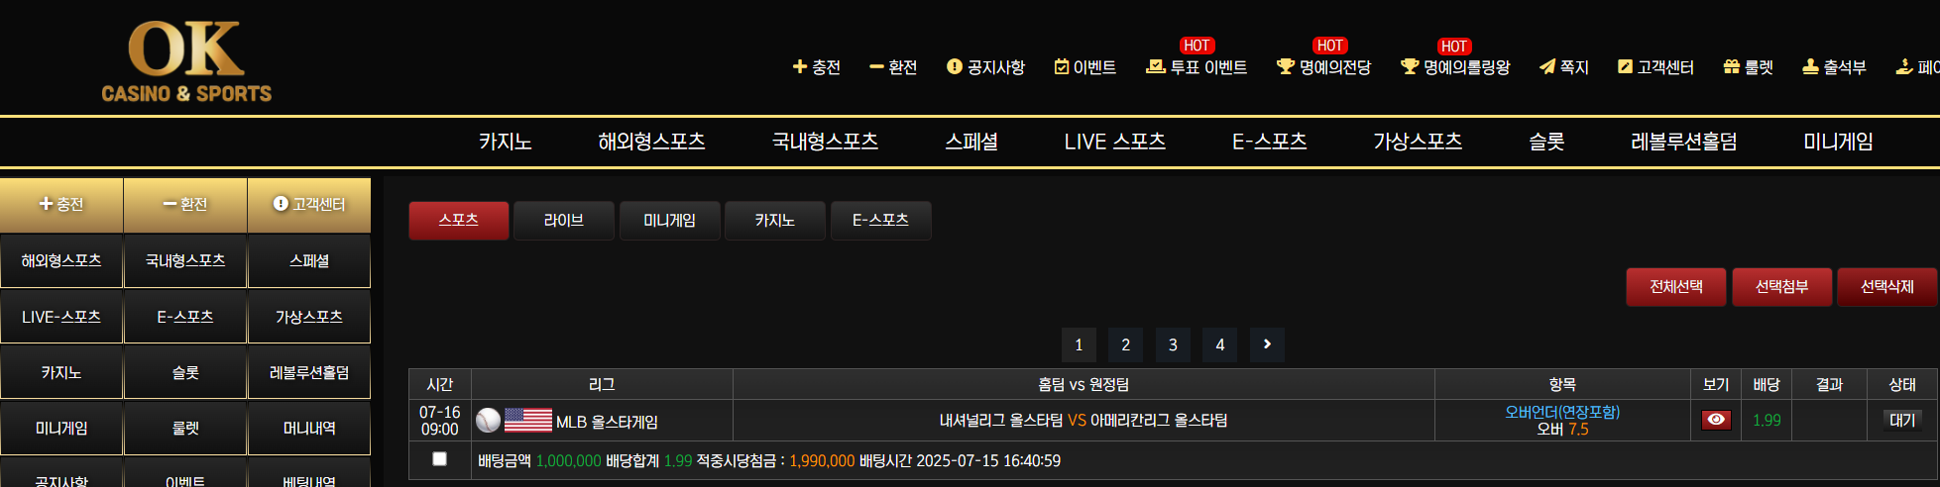Screen dimensions: 1940x487
Task: Open 해외형스포츠 main navigation menu
Action: point(651,142)
